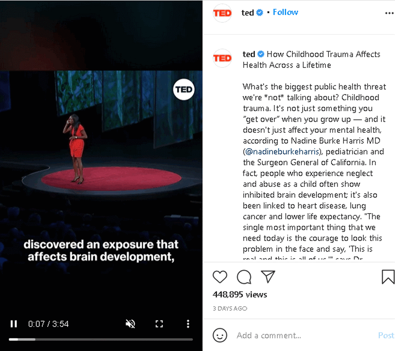Open the ted username in the header
The height and width of the screenshot is (351, 395).
point(248,13)
